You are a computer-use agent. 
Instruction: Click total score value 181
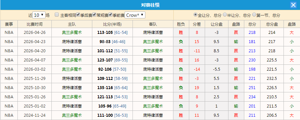pyautogui.click(x=252, y=42)
